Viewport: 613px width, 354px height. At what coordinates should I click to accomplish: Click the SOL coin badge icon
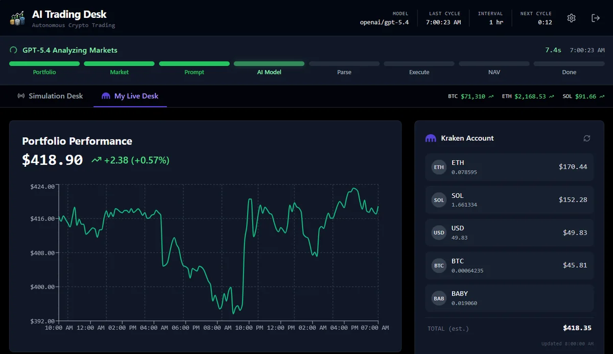point(439,200)
